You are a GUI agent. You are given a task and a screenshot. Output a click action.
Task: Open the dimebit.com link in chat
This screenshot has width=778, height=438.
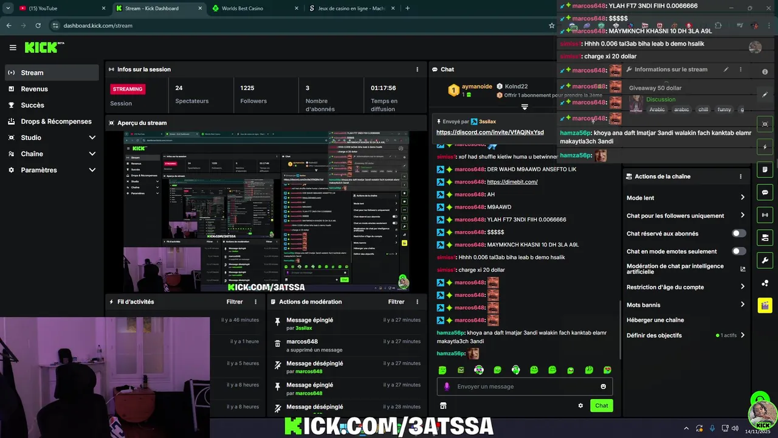coord(512,182)
